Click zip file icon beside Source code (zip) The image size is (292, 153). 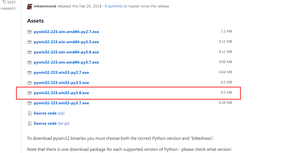pos(30,113)
